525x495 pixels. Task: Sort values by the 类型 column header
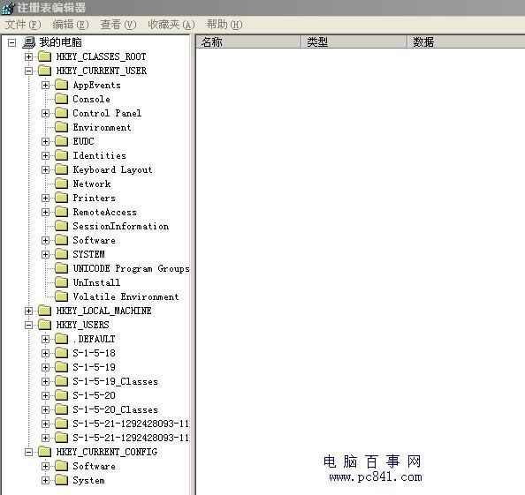[354, 42]
